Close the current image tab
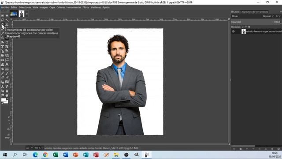Image resolution: width=282 pixels, height=159 pixels. pyautogui.click(x=26, y=14)
